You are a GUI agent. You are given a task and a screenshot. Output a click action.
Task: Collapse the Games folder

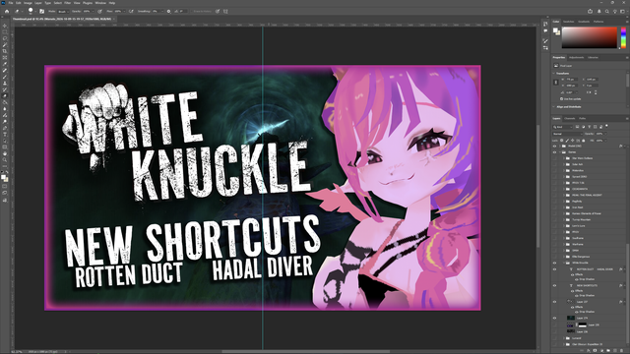coord(560,152)
